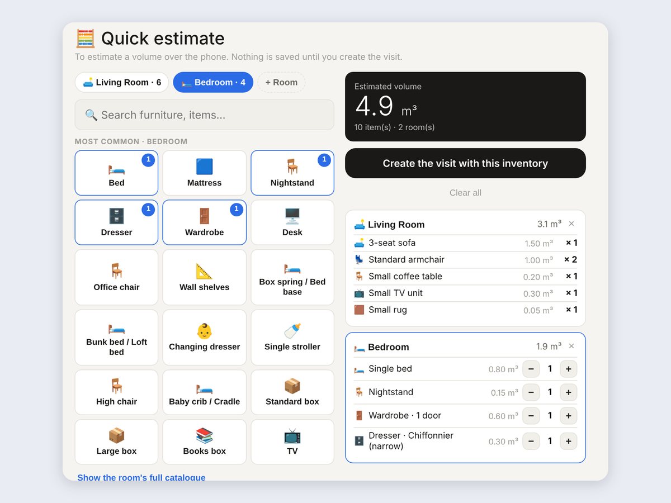
Task: Increase Wardrobe · 1 door quantity
Action: (568, 416)
